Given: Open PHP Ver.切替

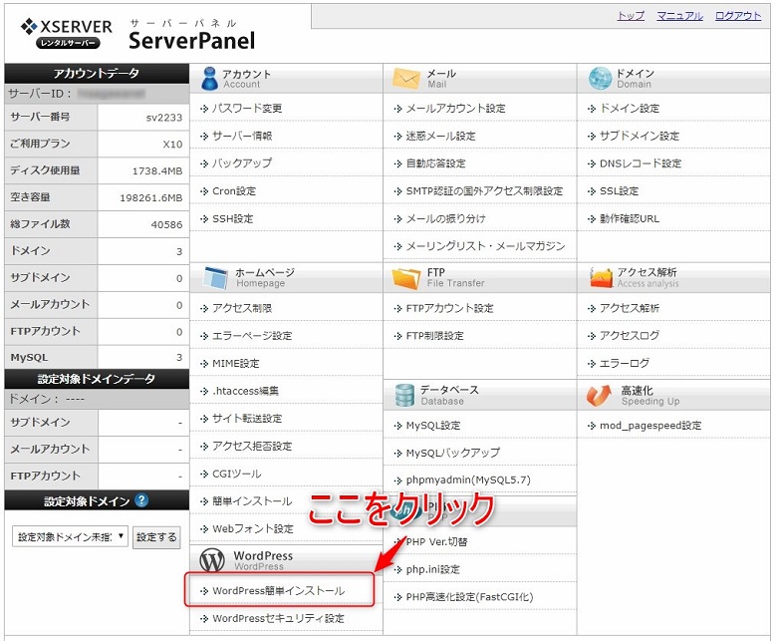Looking at the screenshot, I should coord(436,542).
